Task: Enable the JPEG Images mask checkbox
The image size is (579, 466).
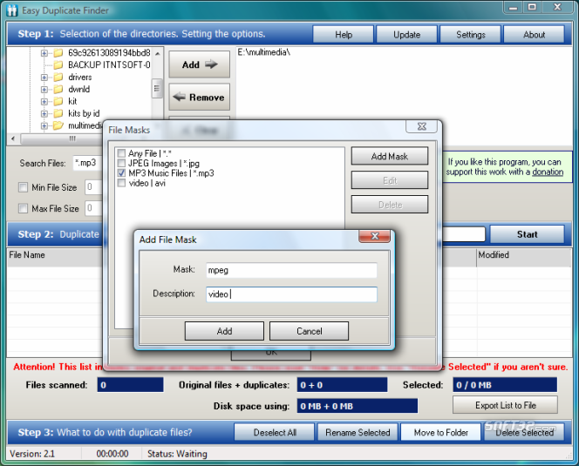Action: coord(121,163)
